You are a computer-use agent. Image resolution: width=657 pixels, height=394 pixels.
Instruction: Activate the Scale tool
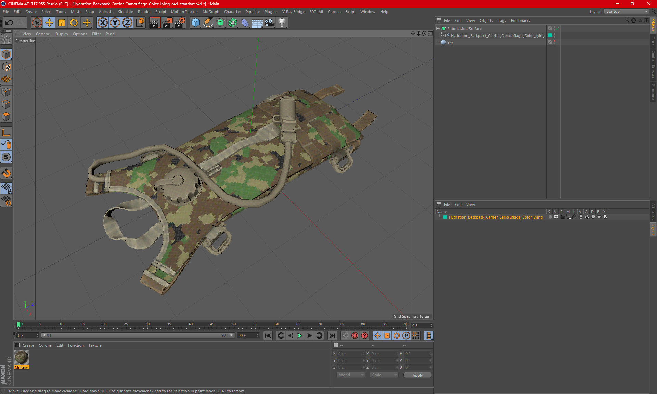tap(62, 23)
